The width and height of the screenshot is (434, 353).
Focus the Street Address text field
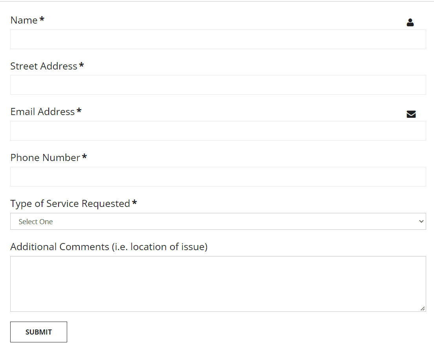(x=218, y=85)
